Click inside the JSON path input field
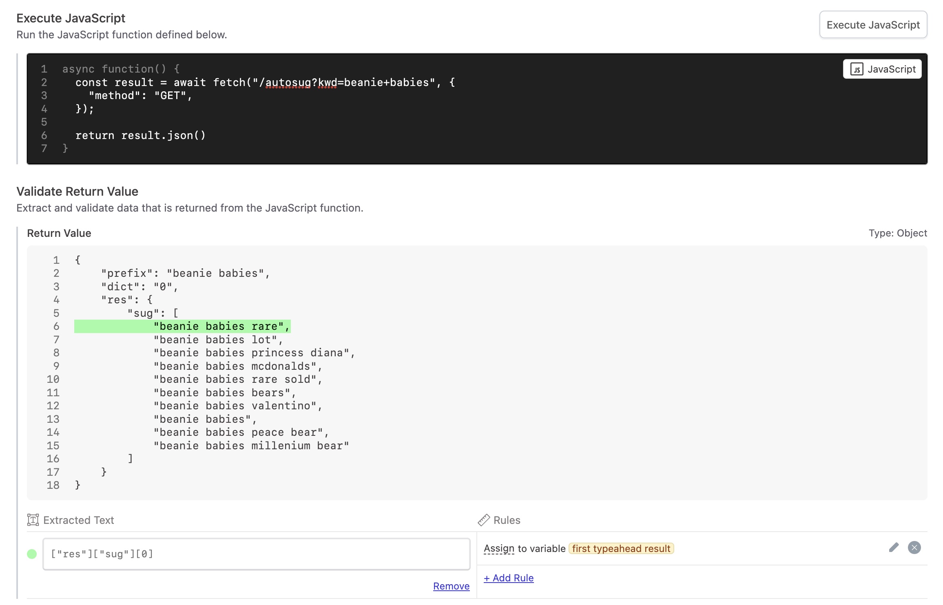Screen dimensions: 943x605 click(x=256, y=554)
